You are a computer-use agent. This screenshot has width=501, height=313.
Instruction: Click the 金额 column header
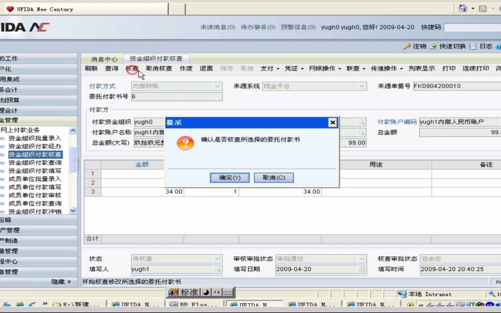click(x=142, y=165)
